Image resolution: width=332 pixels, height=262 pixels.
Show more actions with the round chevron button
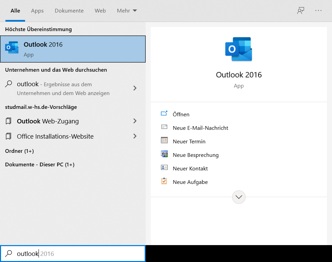point(238,197)
